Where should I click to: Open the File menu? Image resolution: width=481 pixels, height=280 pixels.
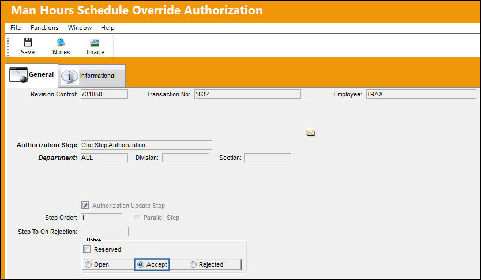pyautogui.click(x=16, y=28)
